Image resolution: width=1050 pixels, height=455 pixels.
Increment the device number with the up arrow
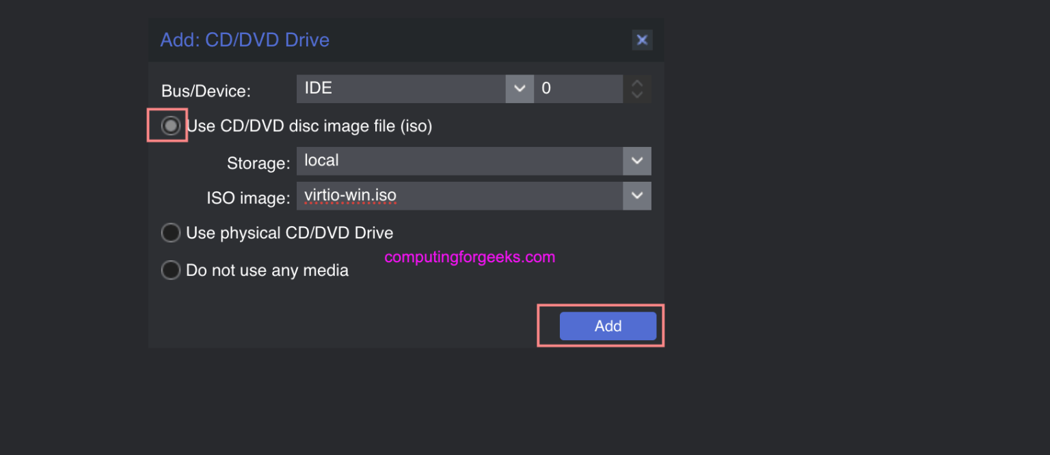click(x=636, y=83)
